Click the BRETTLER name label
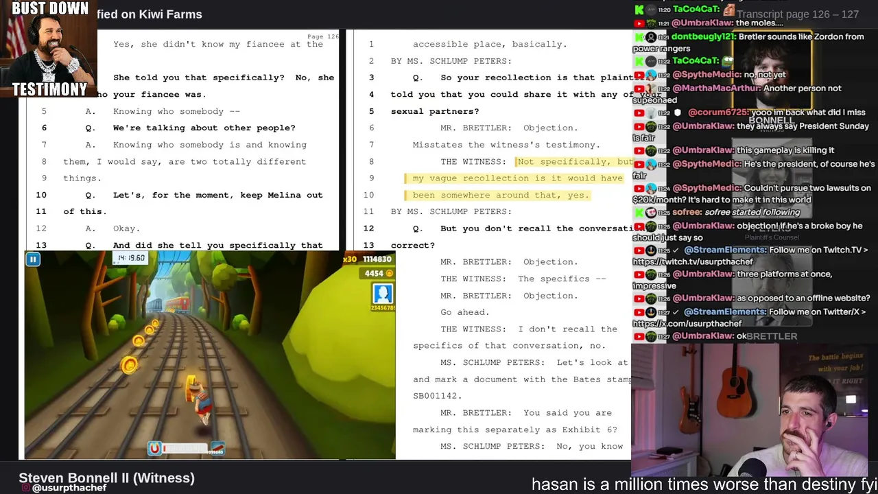The height and width of the screenshot is (494, 878). click(772, 336)
